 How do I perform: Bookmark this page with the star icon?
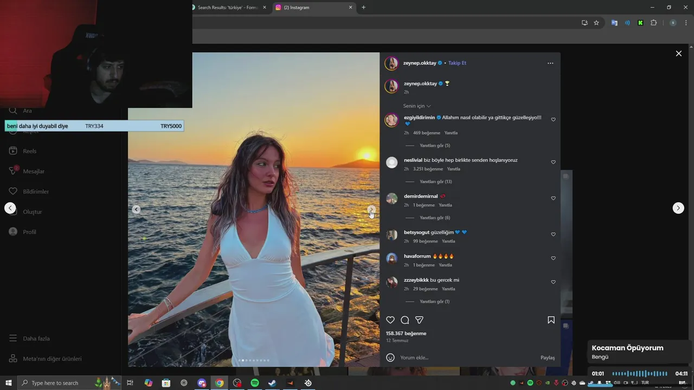tap(596, 23)
